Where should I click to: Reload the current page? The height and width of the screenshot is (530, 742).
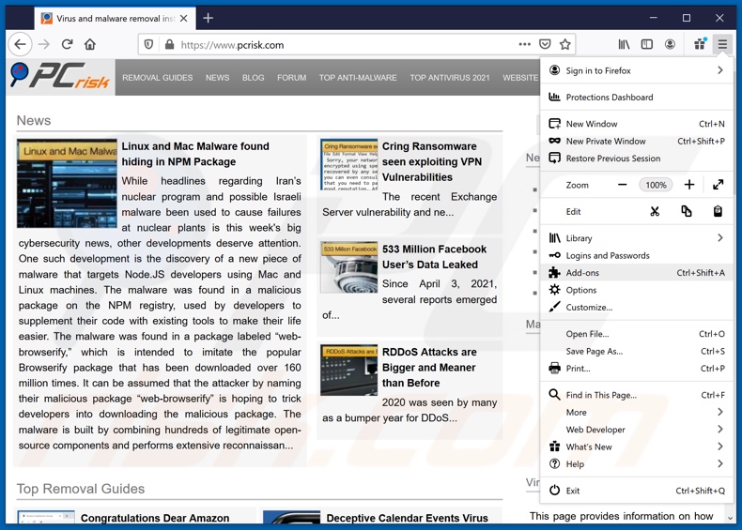coord(67,44)
